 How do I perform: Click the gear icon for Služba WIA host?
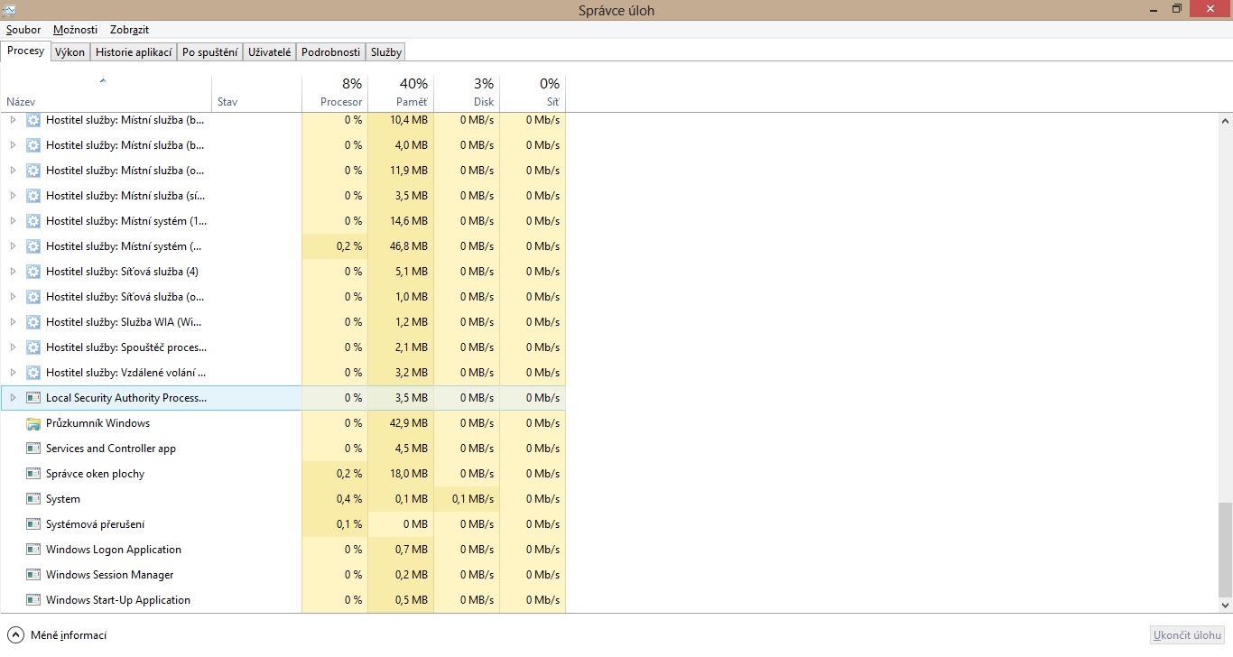pyautogui.click(x=33, y=322)
